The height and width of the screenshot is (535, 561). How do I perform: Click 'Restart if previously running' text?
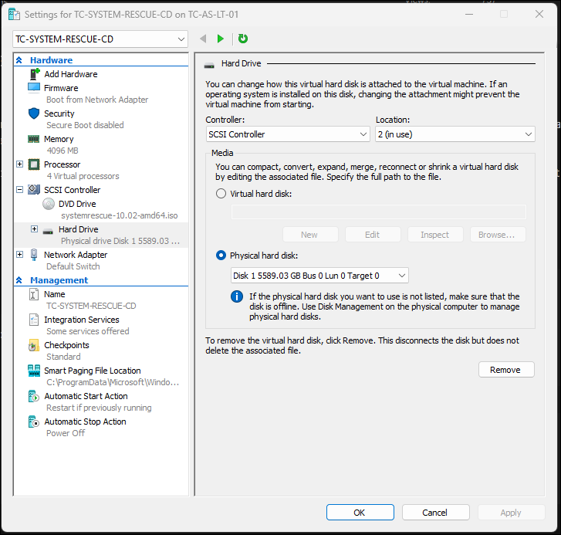(99, 408)
